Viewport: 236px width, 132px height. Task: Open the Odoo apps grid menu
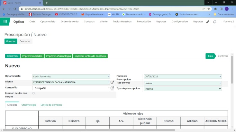pyautogui.click(x=5, y=21)
